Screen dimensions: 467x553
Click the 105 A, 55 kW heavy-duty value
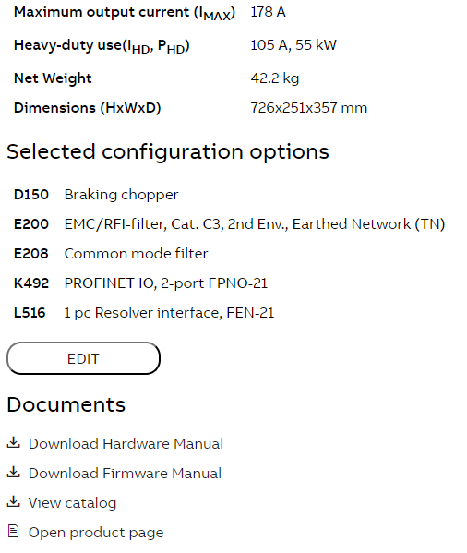293,45
